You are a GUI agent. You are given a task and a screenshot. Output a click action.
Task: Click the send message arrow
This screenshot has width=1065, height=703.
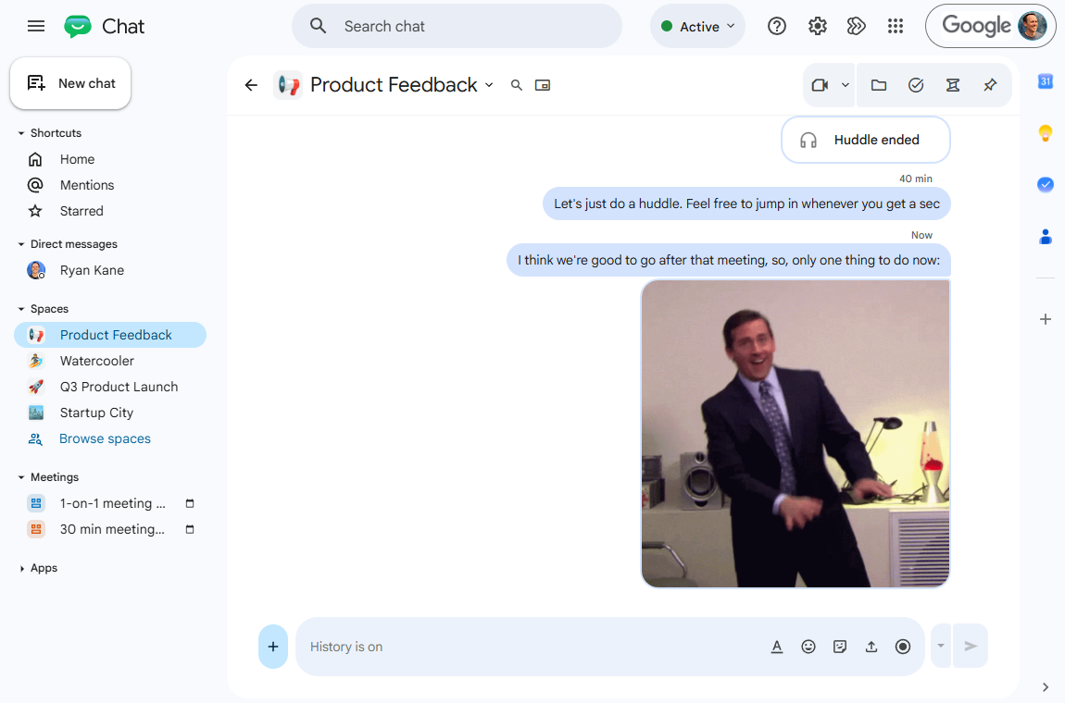(x=971, y=646)
